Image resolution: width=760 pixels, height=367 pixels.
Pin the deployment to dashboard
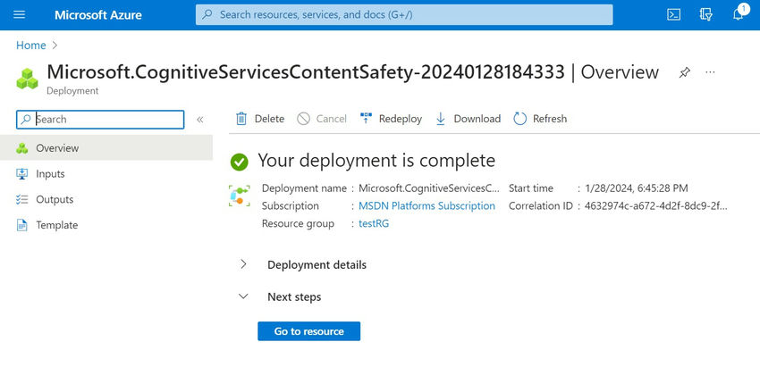(684, 72)
